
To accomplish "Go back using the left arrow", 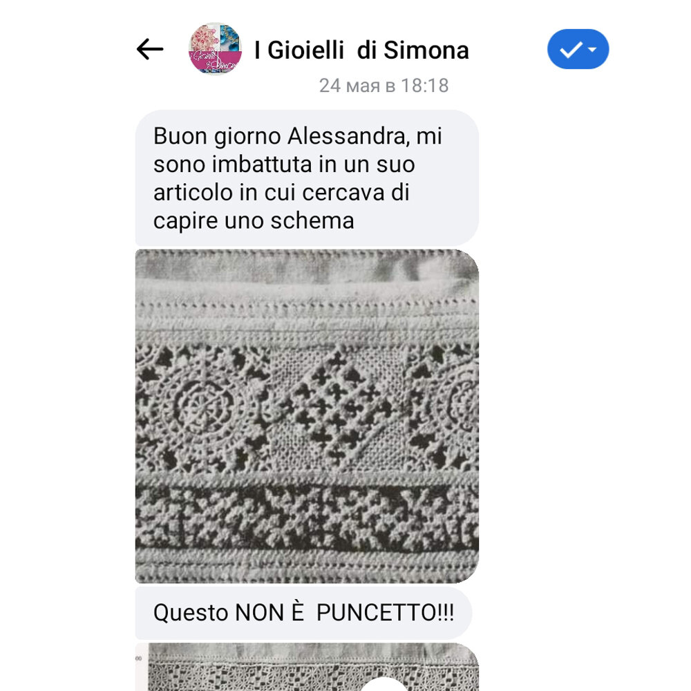I will pyautogui.click(x=150, y=49).
